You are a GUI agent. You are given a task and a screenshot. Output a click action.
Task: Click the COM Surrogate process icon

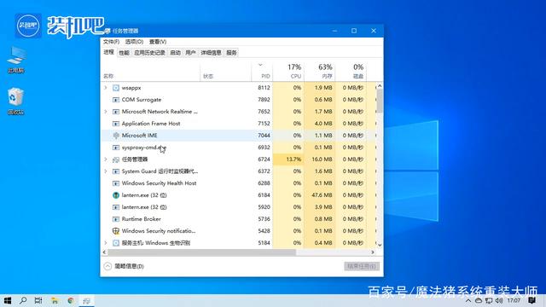pyautogui.click(x=116, y=100)
